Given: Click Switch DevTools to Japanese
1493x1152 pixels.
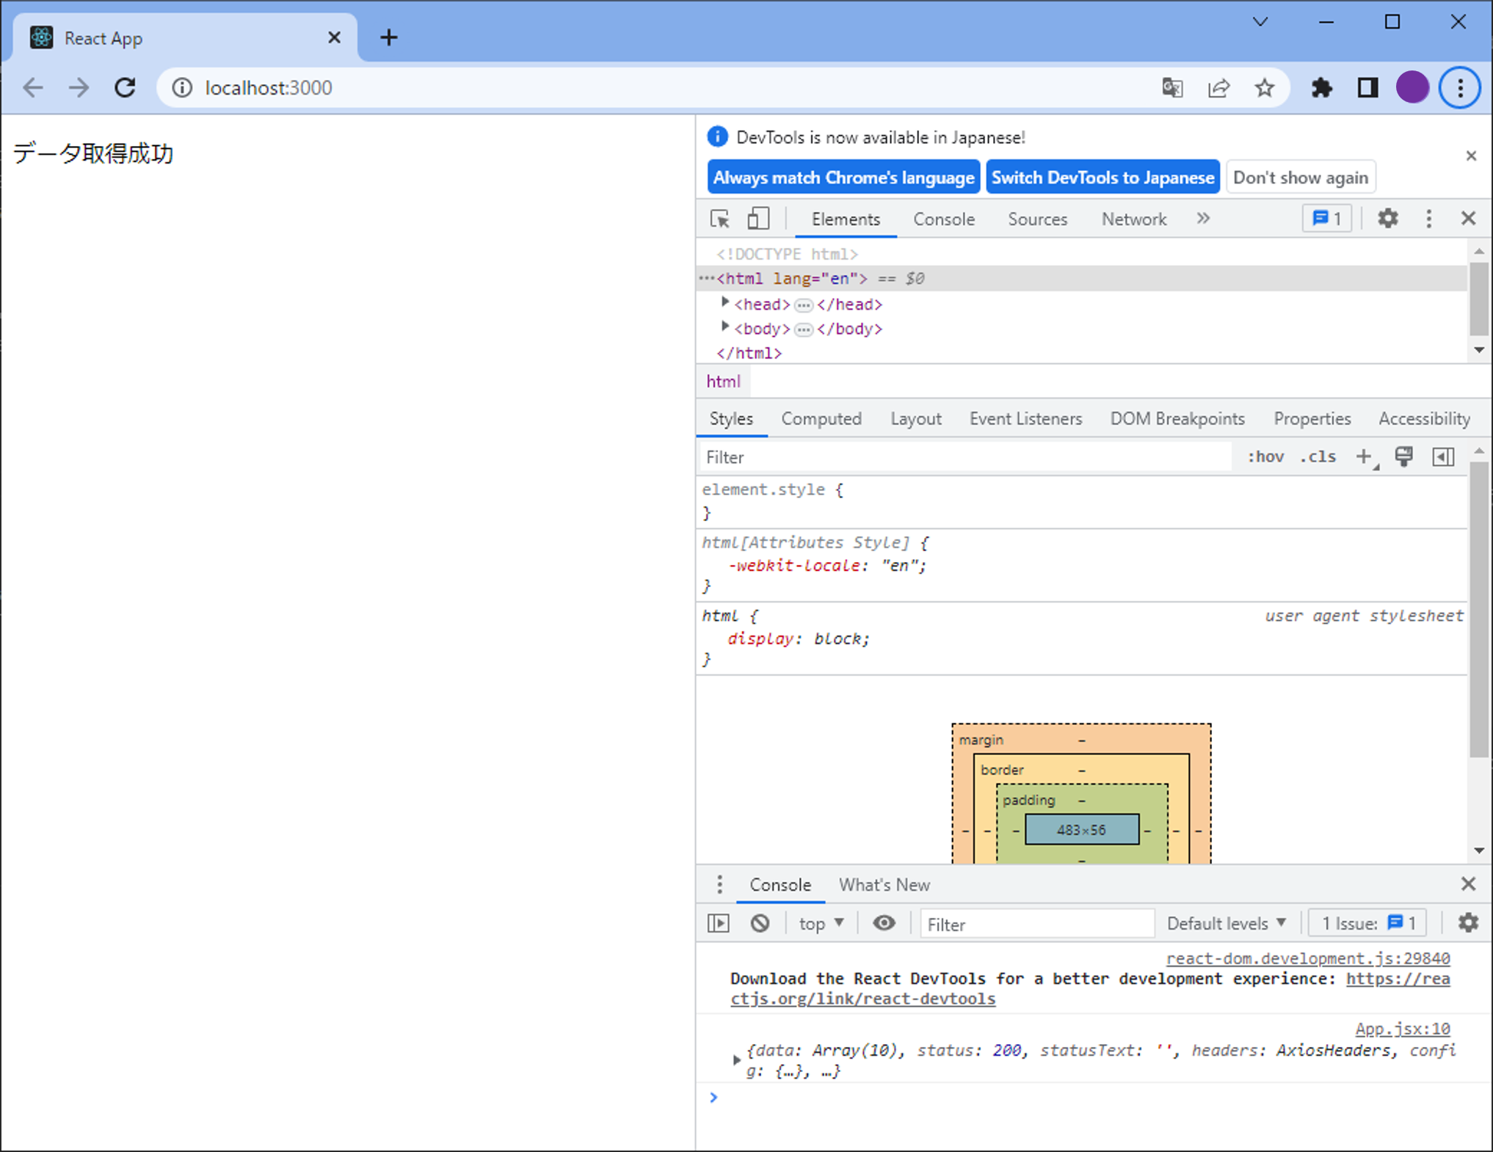Looking at the screenshot, I should pos(1103,178).
